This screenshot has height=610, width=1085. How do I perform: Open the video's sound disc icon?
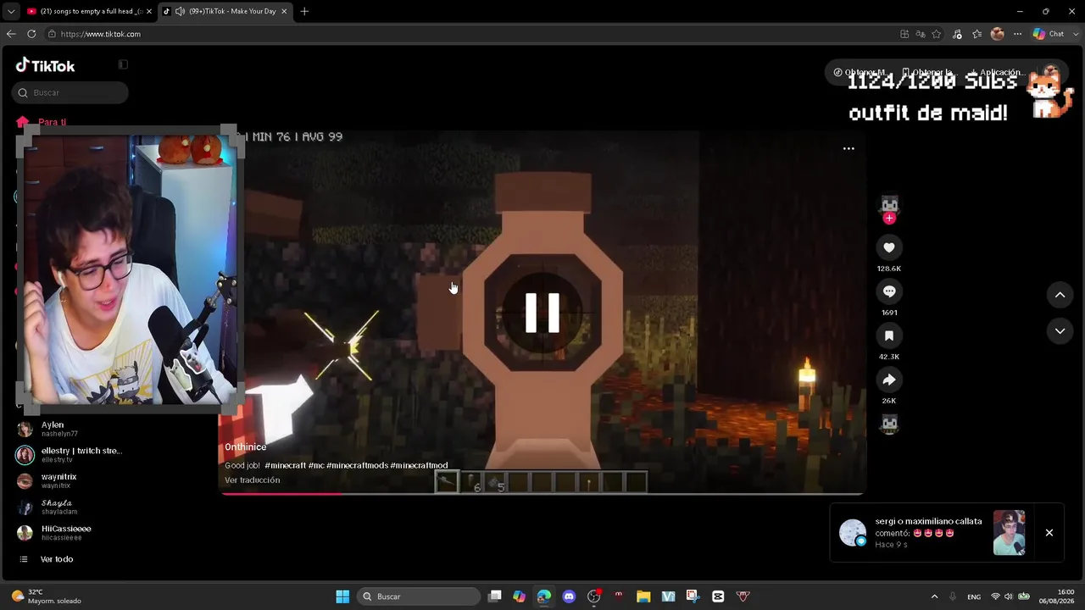(889, 424)
